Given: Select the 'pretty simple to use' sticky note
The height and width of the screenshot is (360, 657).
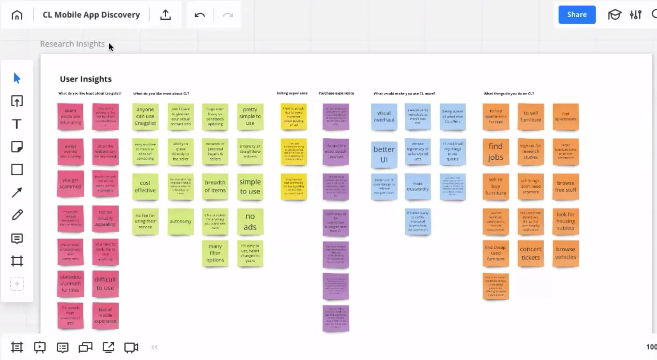Looking at the screenshot, I should pyautogui.click(x=250, y=117).
